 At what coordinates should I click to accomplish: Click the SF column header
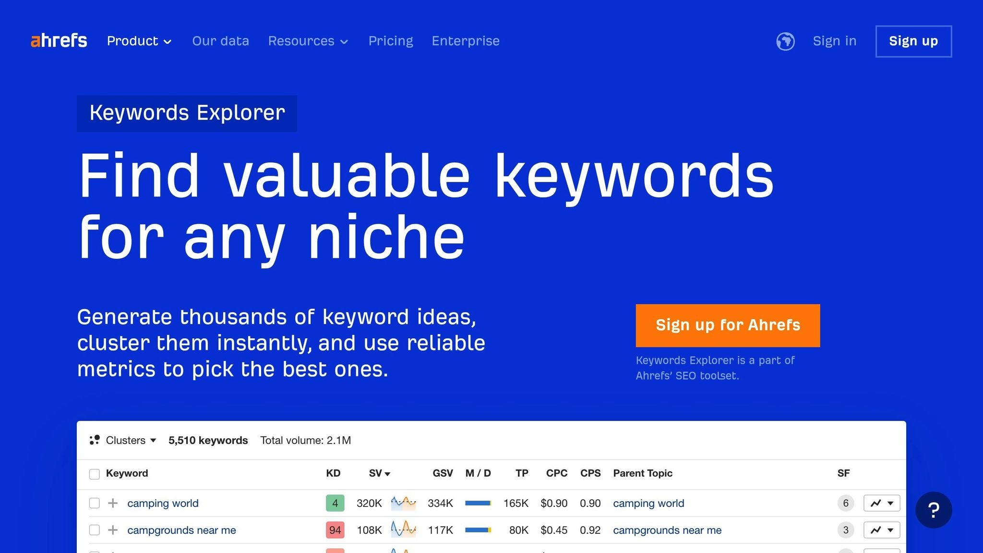[843, 473]
